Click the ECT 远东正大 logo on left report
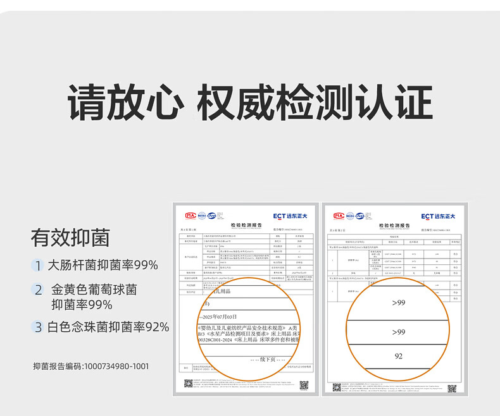This screenshot has width=500, height=416. click(290, 216)
